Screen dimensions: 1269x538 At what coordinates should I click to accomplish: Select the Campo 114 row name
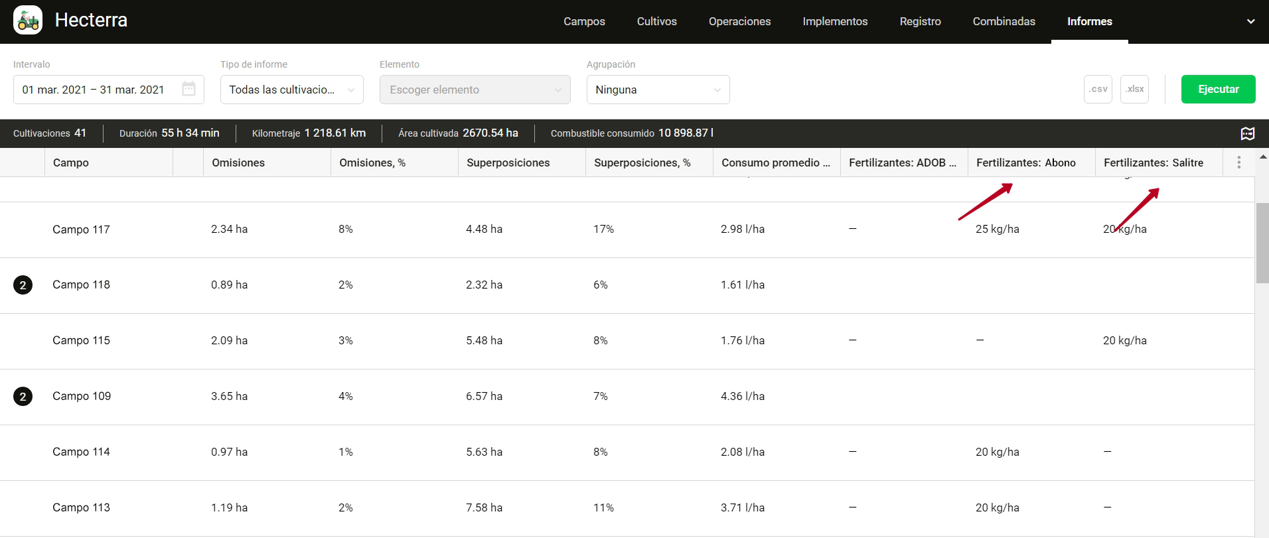click(81, 452)
